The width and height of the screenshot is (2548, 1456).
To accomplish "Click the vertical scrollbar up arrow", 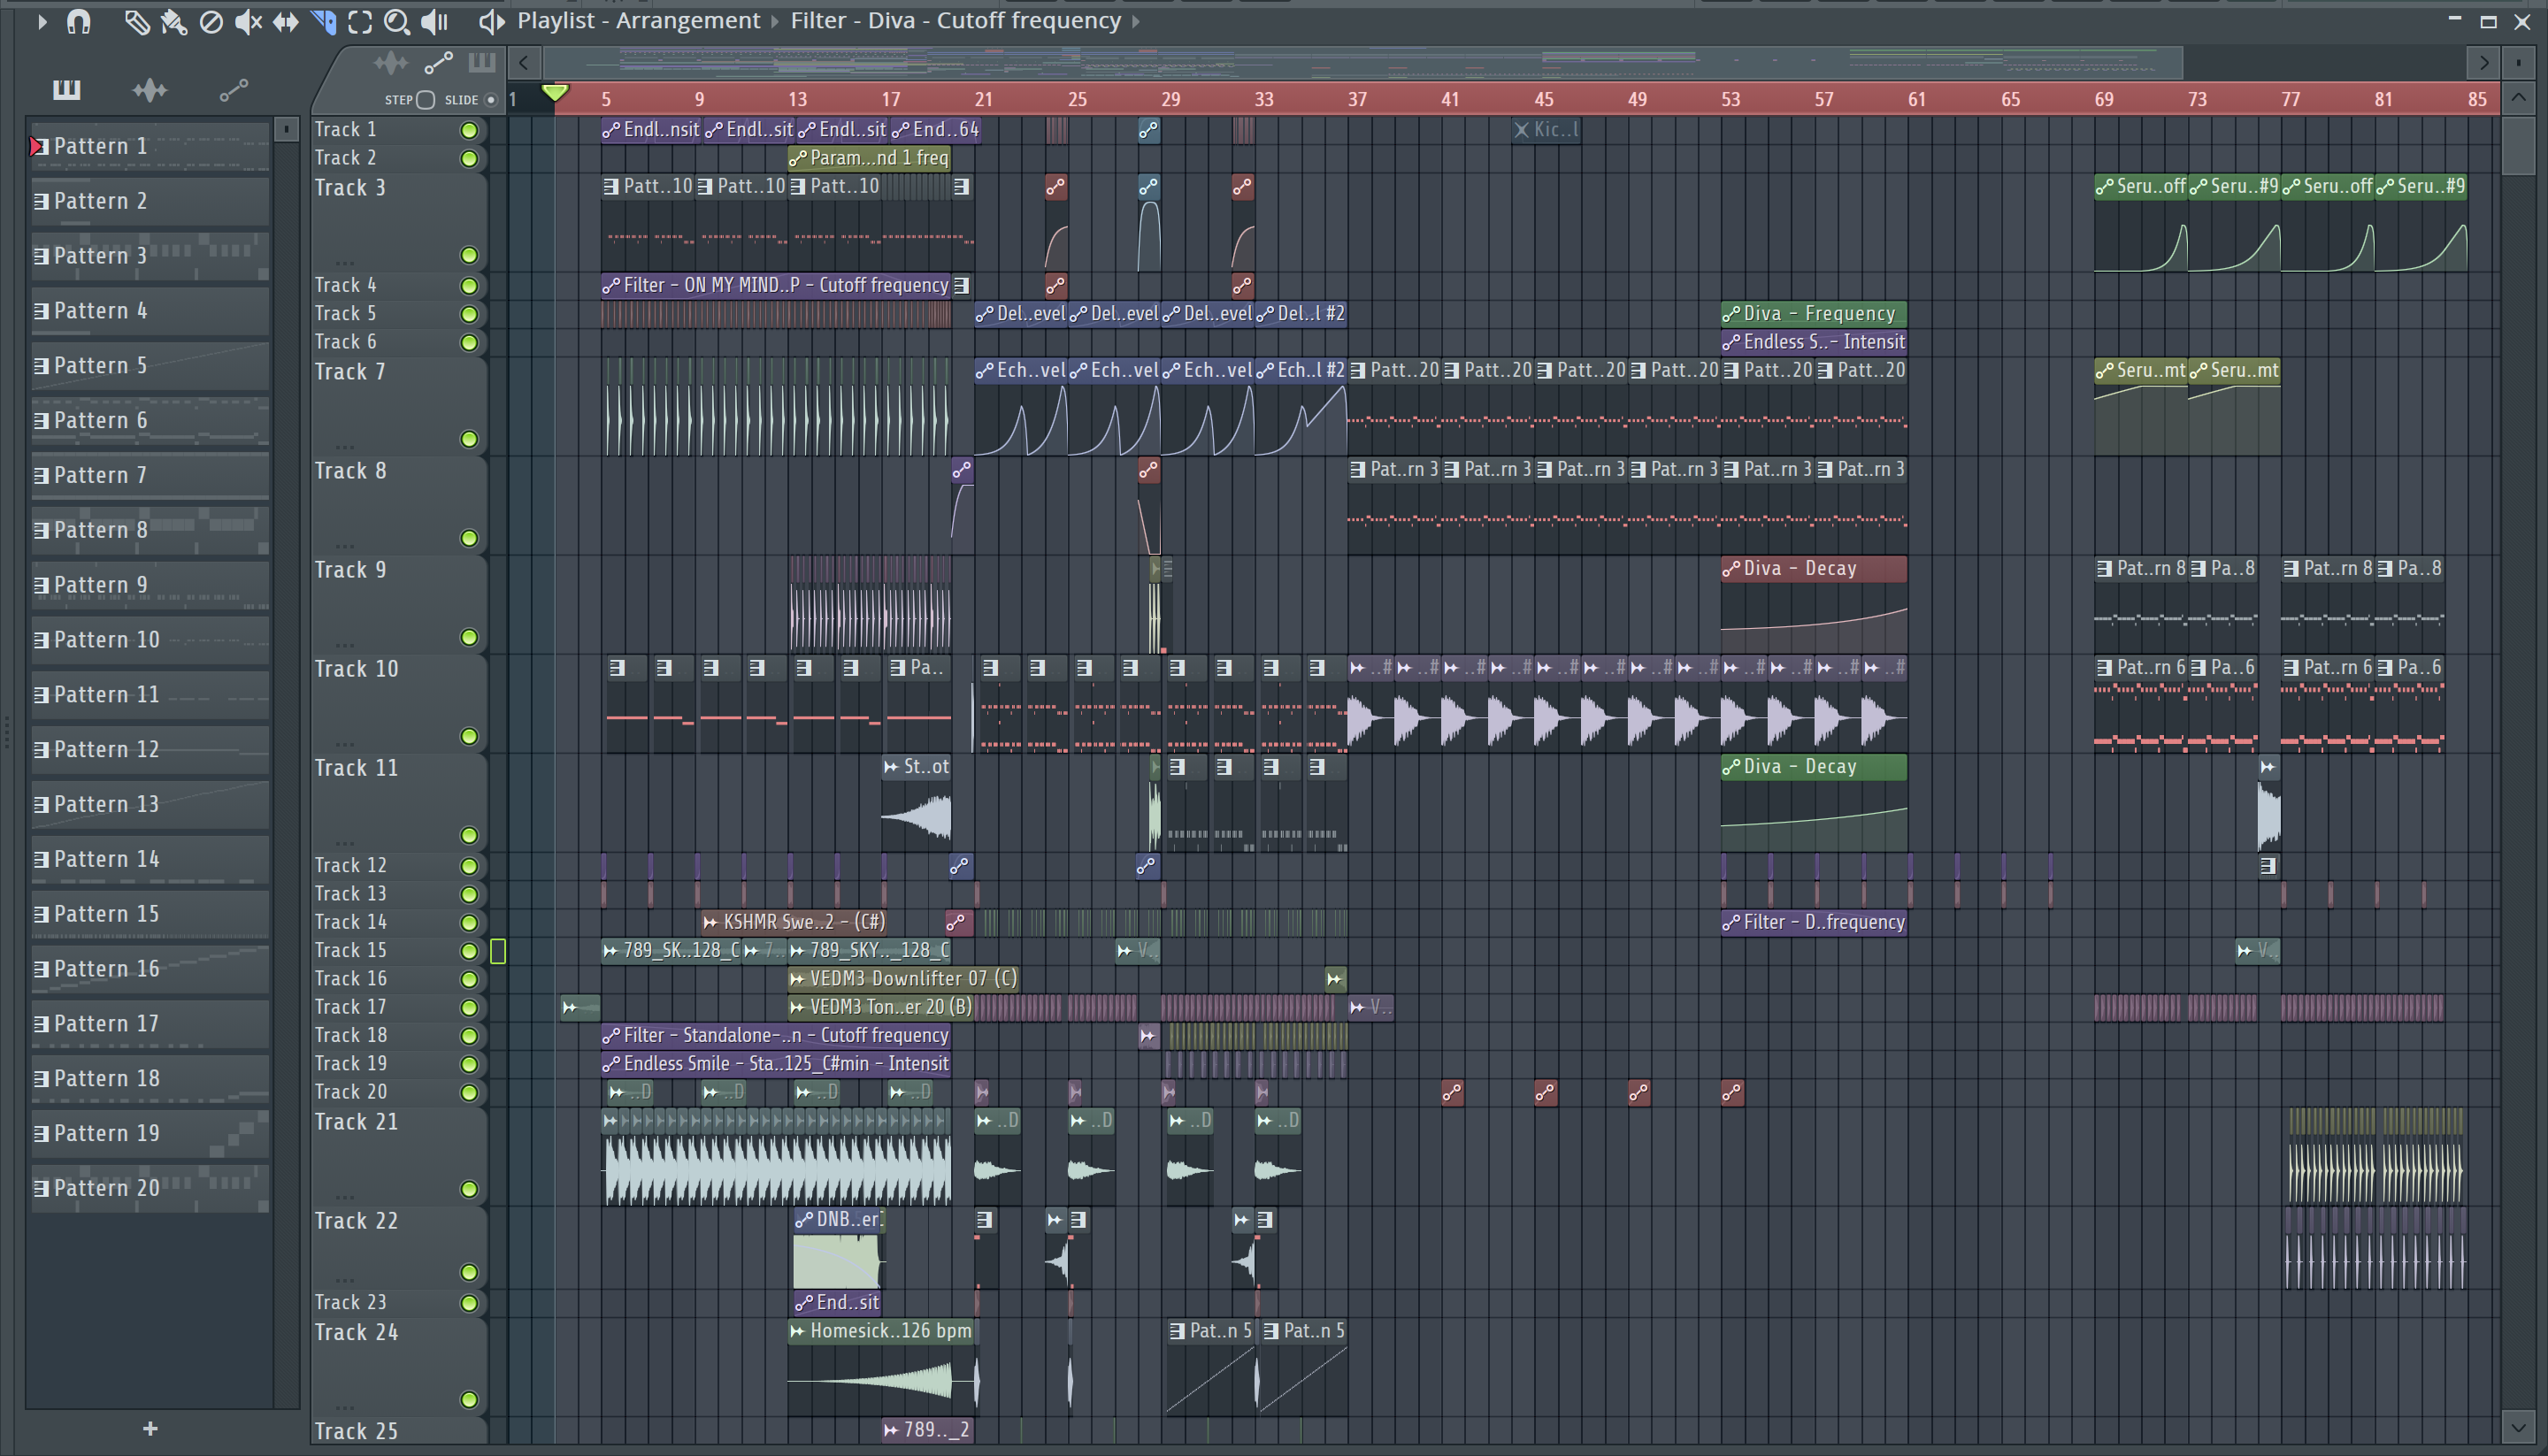I will [2518, 98].
